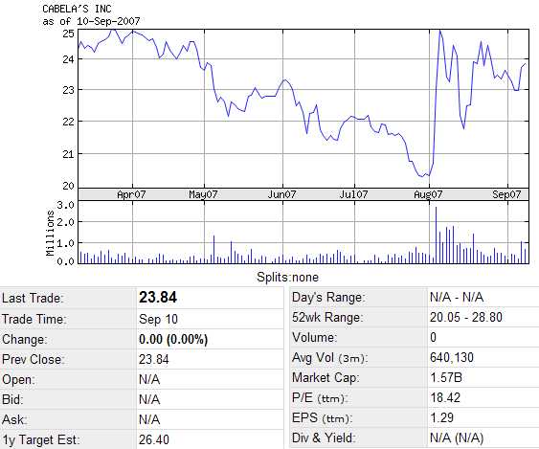The height and width of the screenshot is (449, 539).
Task: Click the 'Market Cap:' label
Action: coord(326,377)
